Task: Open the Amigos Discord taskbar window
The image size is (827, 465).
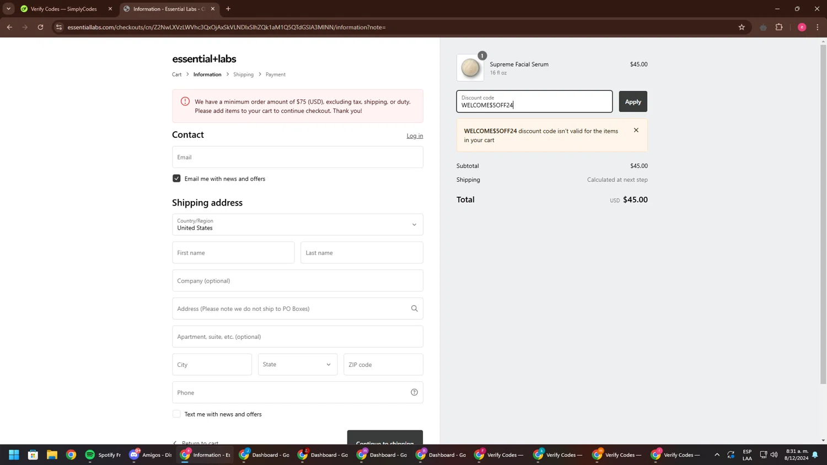Action: [150, 455]
